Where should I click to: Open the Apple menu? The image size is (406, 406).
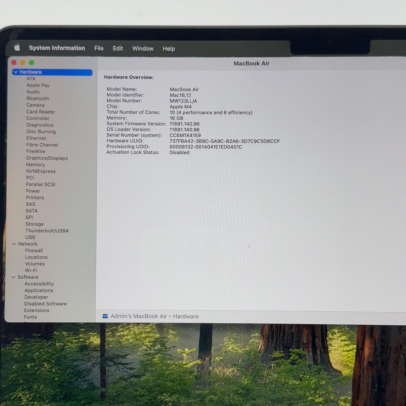click(x=17, y=48)
